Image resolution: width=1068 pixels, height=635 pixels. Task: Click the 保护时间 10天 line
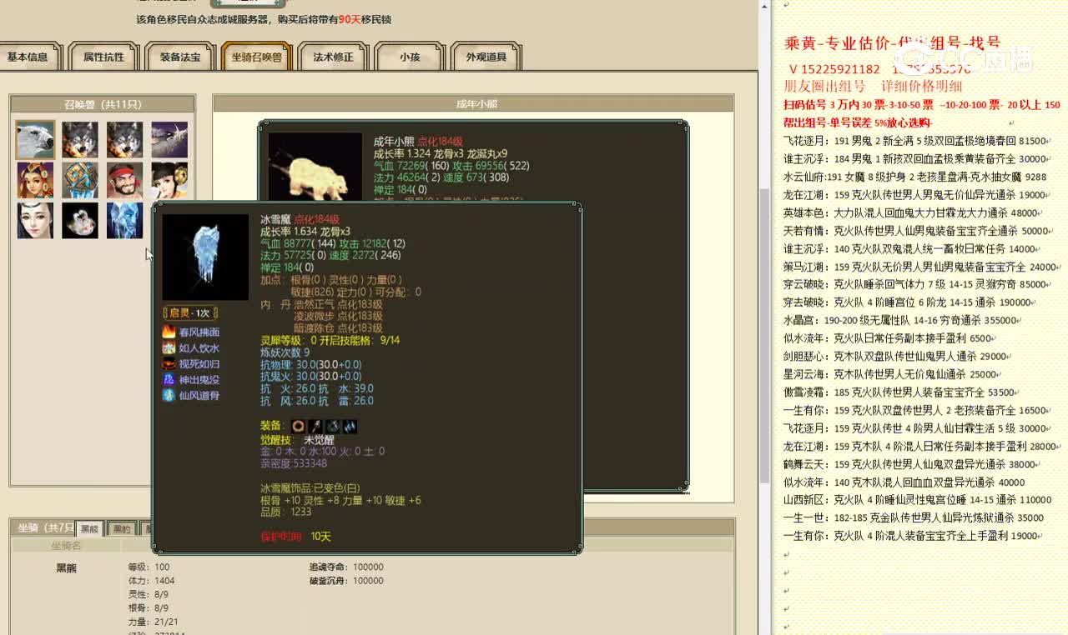click(x=295, y=536)
